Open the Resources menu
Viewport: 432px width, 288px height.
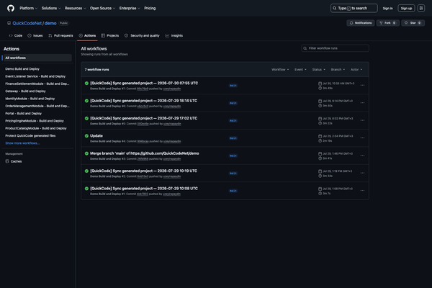75,8
